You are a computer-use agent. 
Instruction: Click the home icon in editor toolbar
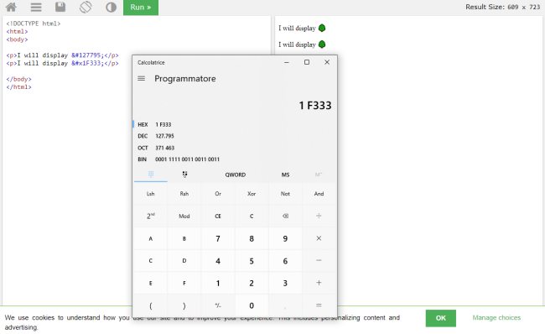(11, 7)
